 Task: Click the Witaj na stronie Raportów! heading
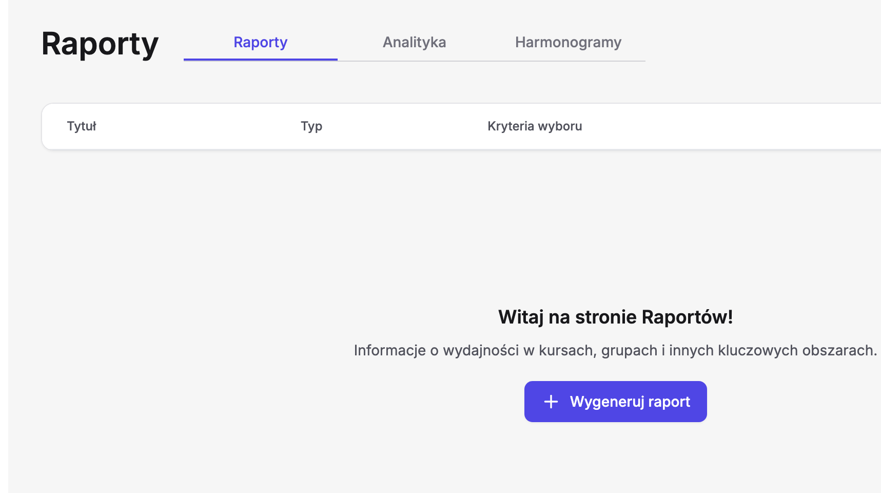tap(616, 317)
